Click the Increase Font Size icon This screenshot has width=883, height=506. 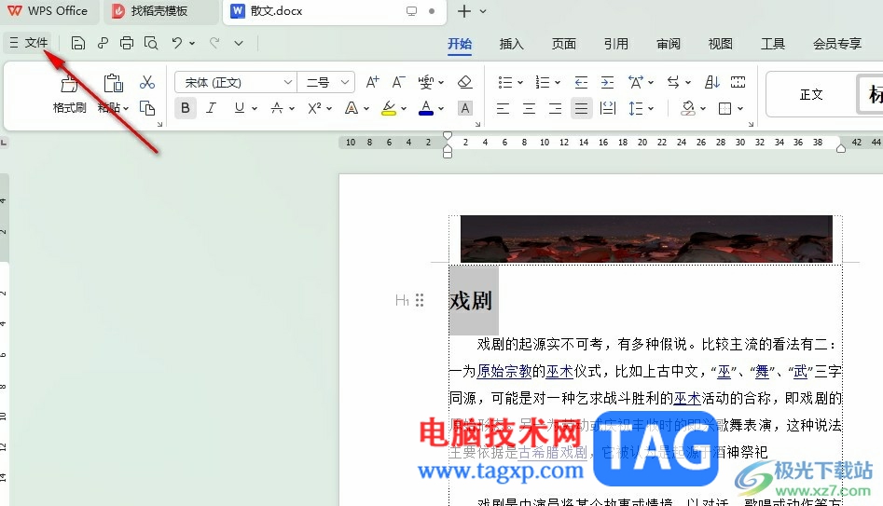pyautogui.click(x=372, y=82)
